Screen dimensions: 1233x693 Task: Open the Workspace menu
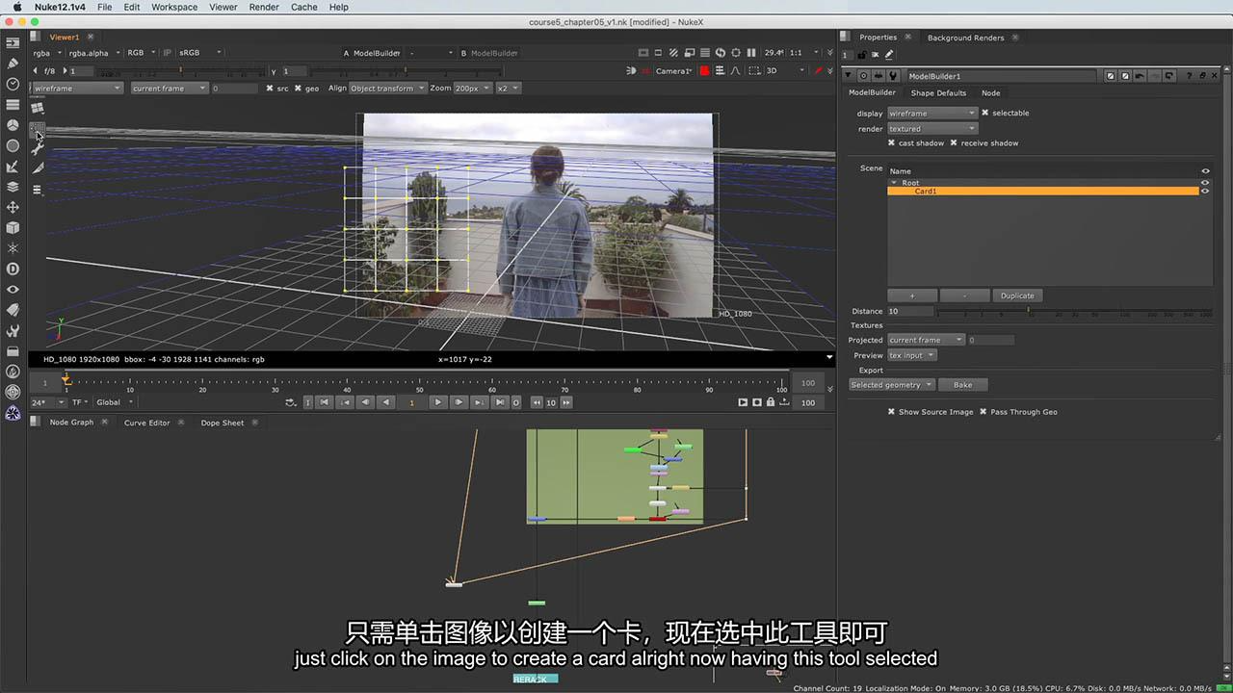(x=174, y=7)
